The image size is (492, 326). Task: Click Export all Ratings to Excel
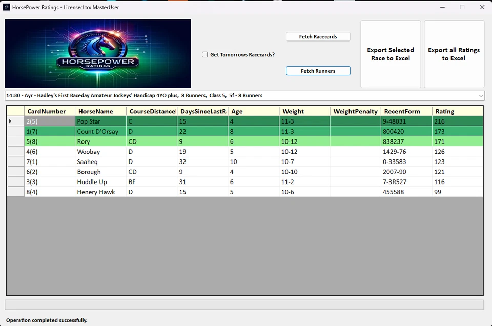pyautogui.click(x=454, y=54)
